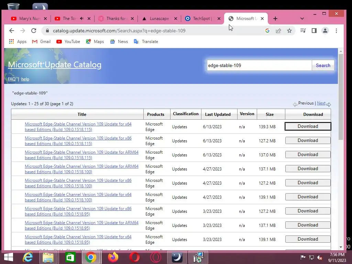Click the page vertical scrollbar thumb
The width and height of the screenshot is (352, 264).
pyautogui.click(x=341, y=97)
